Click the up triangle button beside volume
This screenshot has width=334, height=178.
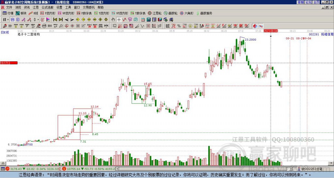click(3, 163)
